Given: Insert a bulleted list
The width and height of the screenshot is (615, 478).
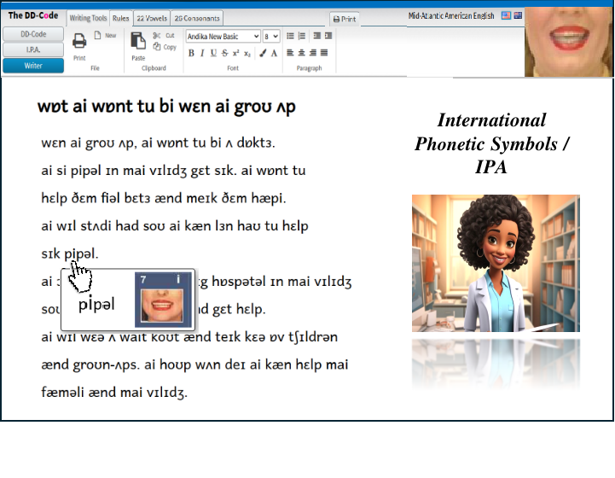Looking at the screenshot, I should (x=290, y=36).
